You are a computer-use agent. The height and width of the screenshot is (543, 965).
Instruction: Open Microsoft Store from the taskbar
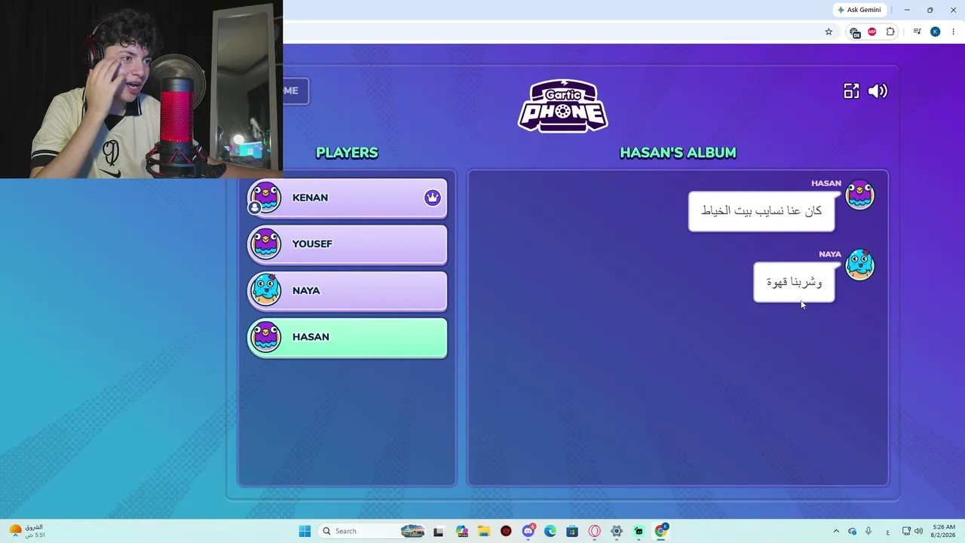(x=572, y=531)
